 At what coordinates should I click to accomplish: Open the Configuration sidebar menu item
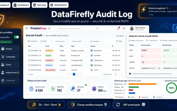click(9, 80)
